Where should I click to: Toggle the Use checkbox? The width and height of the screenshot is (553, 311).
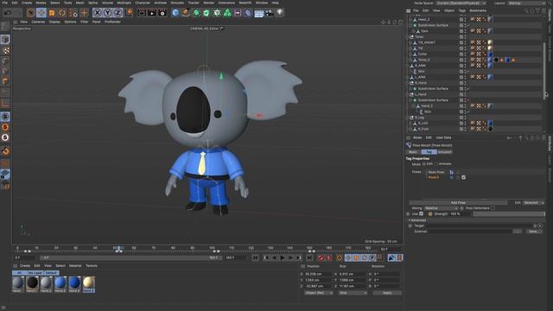(x=421, y=213)
